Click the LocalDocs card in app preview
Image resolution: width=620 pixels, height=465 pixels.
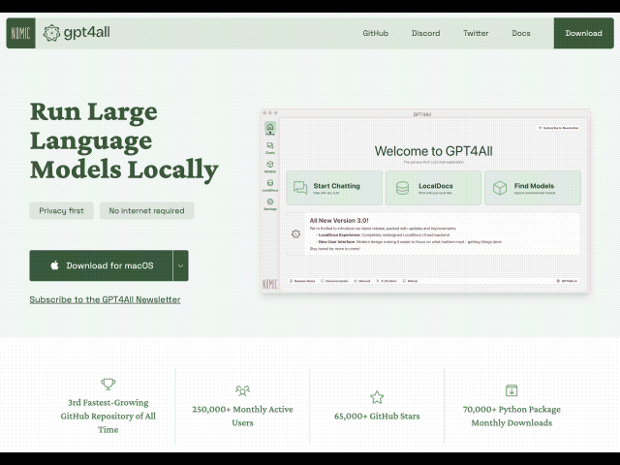(433, 188)
